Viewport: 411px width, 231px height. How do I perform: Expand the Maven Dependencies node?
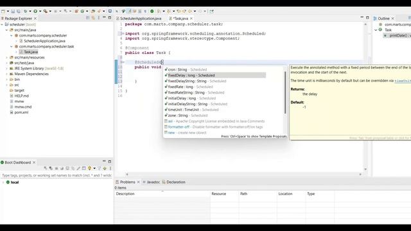click(x=7, y=74)
